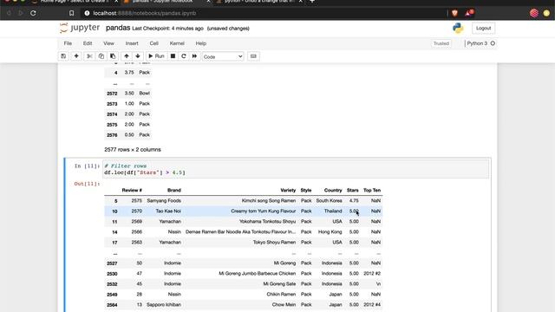Click the 2012 #2 Top Ten cell
The height and width of the screenshot is (312, 555).
pyautogui.click(x=372, y=274)
